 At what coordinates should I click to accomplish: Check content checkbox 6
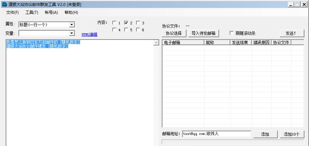(x=138, y=30)
